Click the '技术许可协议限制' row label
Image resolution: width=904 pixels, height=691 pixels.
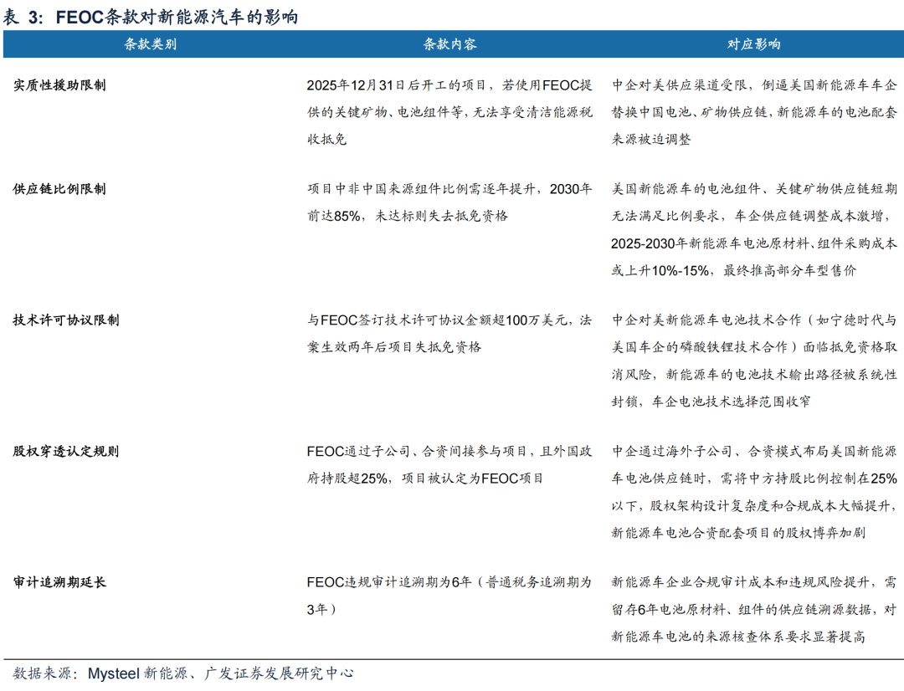[x=65, y=320]
